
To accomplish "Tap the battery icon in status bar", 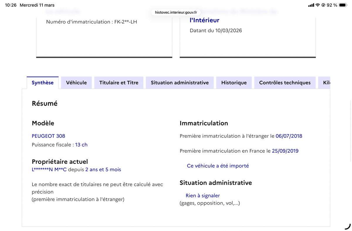I will [343, 5].
